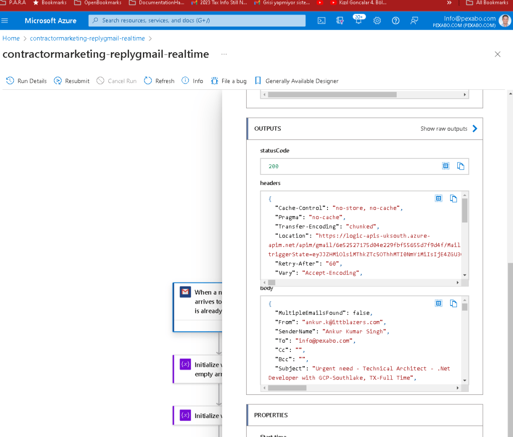Screen dimensions: 513x437
Task: Copy the statusCode value
Action: pos(461,166)
